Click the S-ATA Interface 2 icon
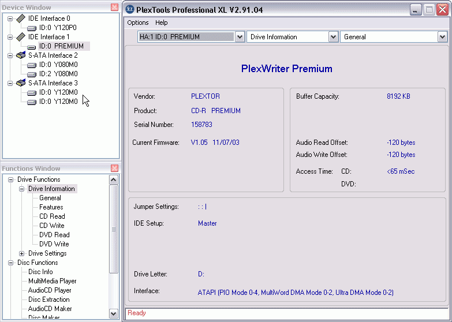Screen dimensions: 452x322 point(21,55)
